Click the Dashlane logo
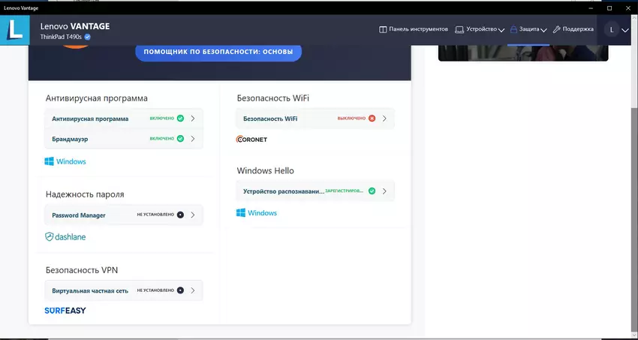Viewport: 638px width, 340px height. [x=65, y=236]
